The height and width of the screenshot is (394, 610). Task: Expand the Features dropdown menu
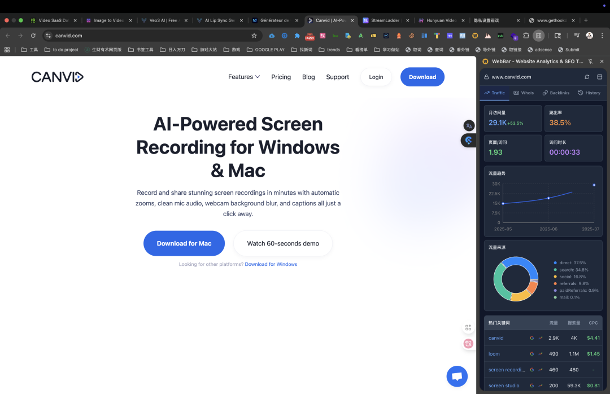(x=244, y=77)
